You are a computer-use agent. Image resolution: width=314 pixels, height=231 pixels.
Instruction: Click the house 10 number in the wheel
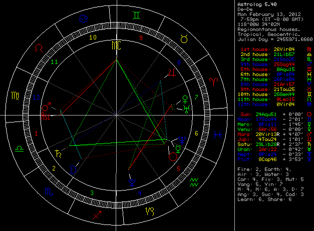point(92,37)
